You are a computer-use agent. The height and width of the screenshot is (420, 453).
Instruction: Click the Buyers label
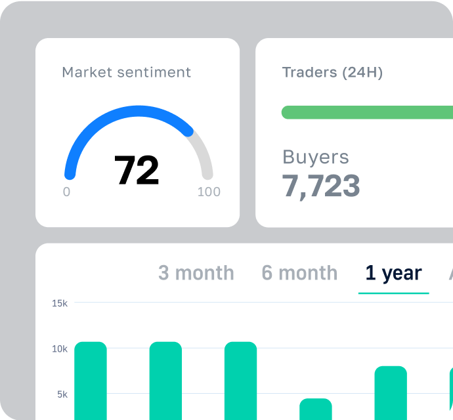(x=316, y=157)
